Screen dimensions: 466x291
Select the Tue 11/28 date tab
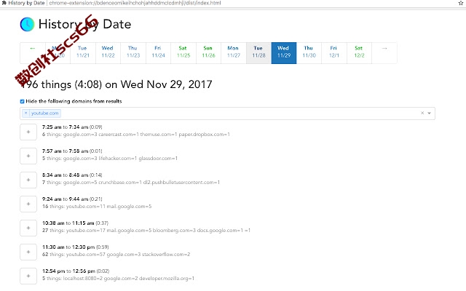[x=258, y=53]
